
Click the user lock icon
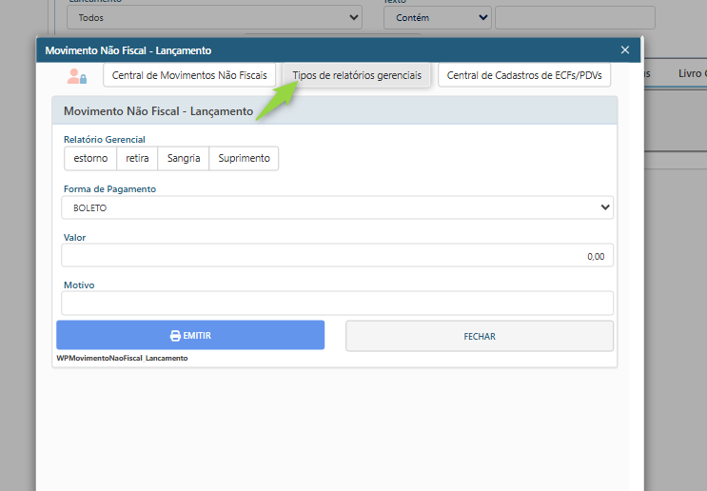[76, 76]
